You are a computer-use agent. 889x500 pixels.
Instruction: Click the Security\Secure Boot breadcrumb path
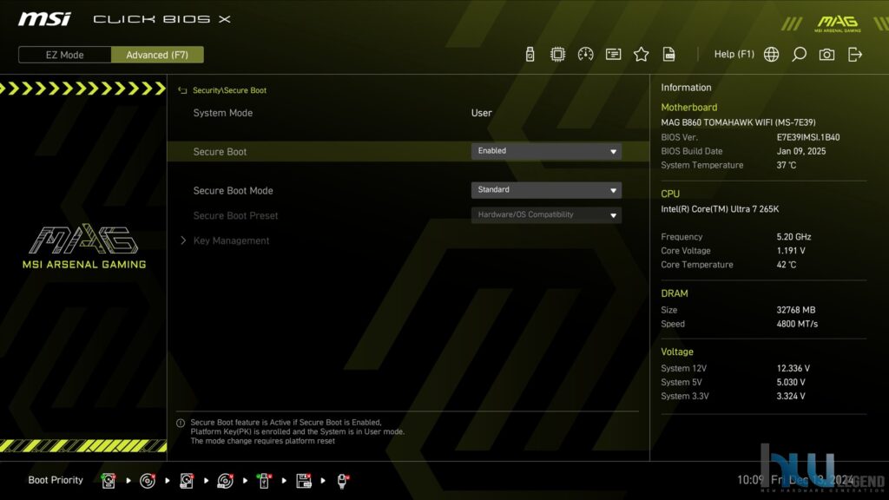click(229, 90)
